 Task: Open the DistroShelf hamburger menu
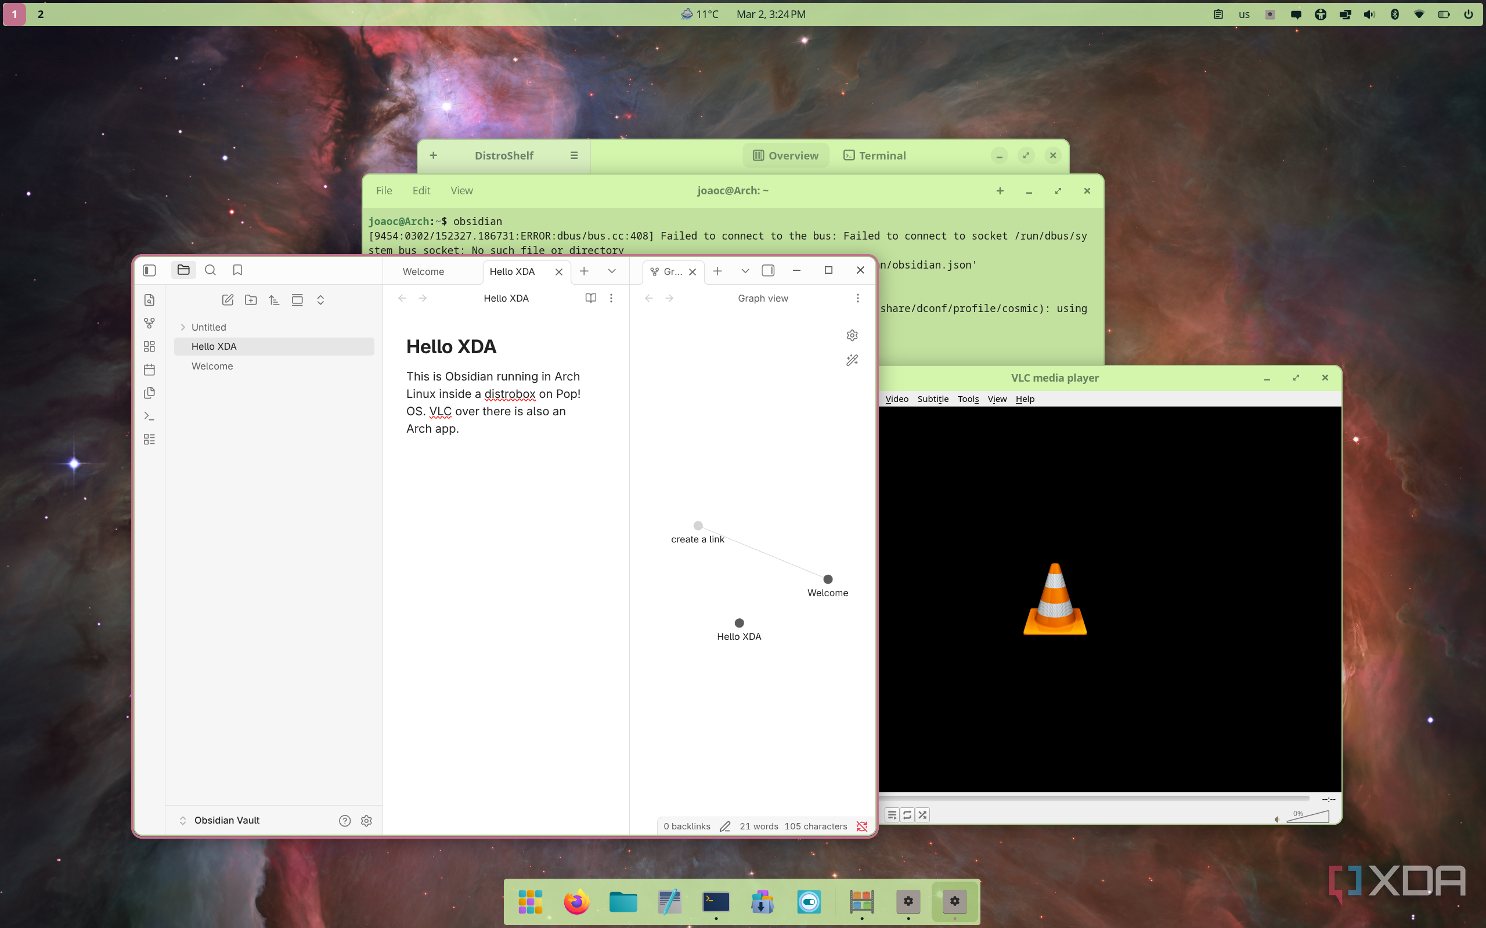(x=574, y=156)
